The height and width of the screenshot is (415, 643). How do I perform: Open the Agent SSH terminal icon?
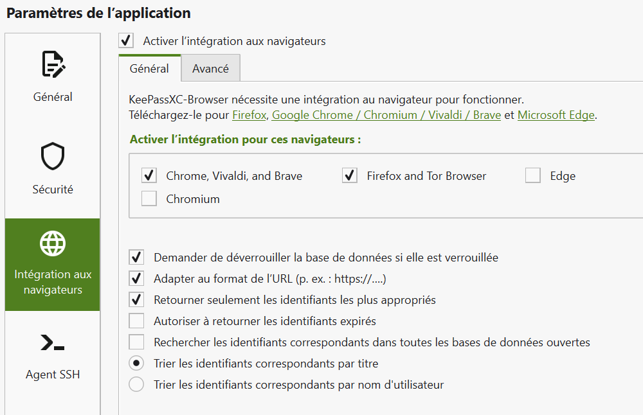click(x=53, y=342)
